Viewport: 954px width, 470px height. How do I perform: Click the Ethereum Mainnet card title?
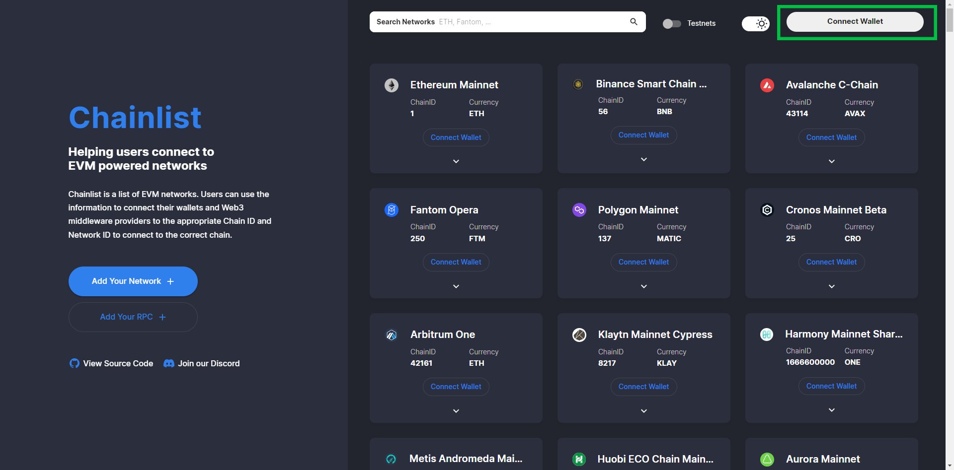[x=454, y=85]
